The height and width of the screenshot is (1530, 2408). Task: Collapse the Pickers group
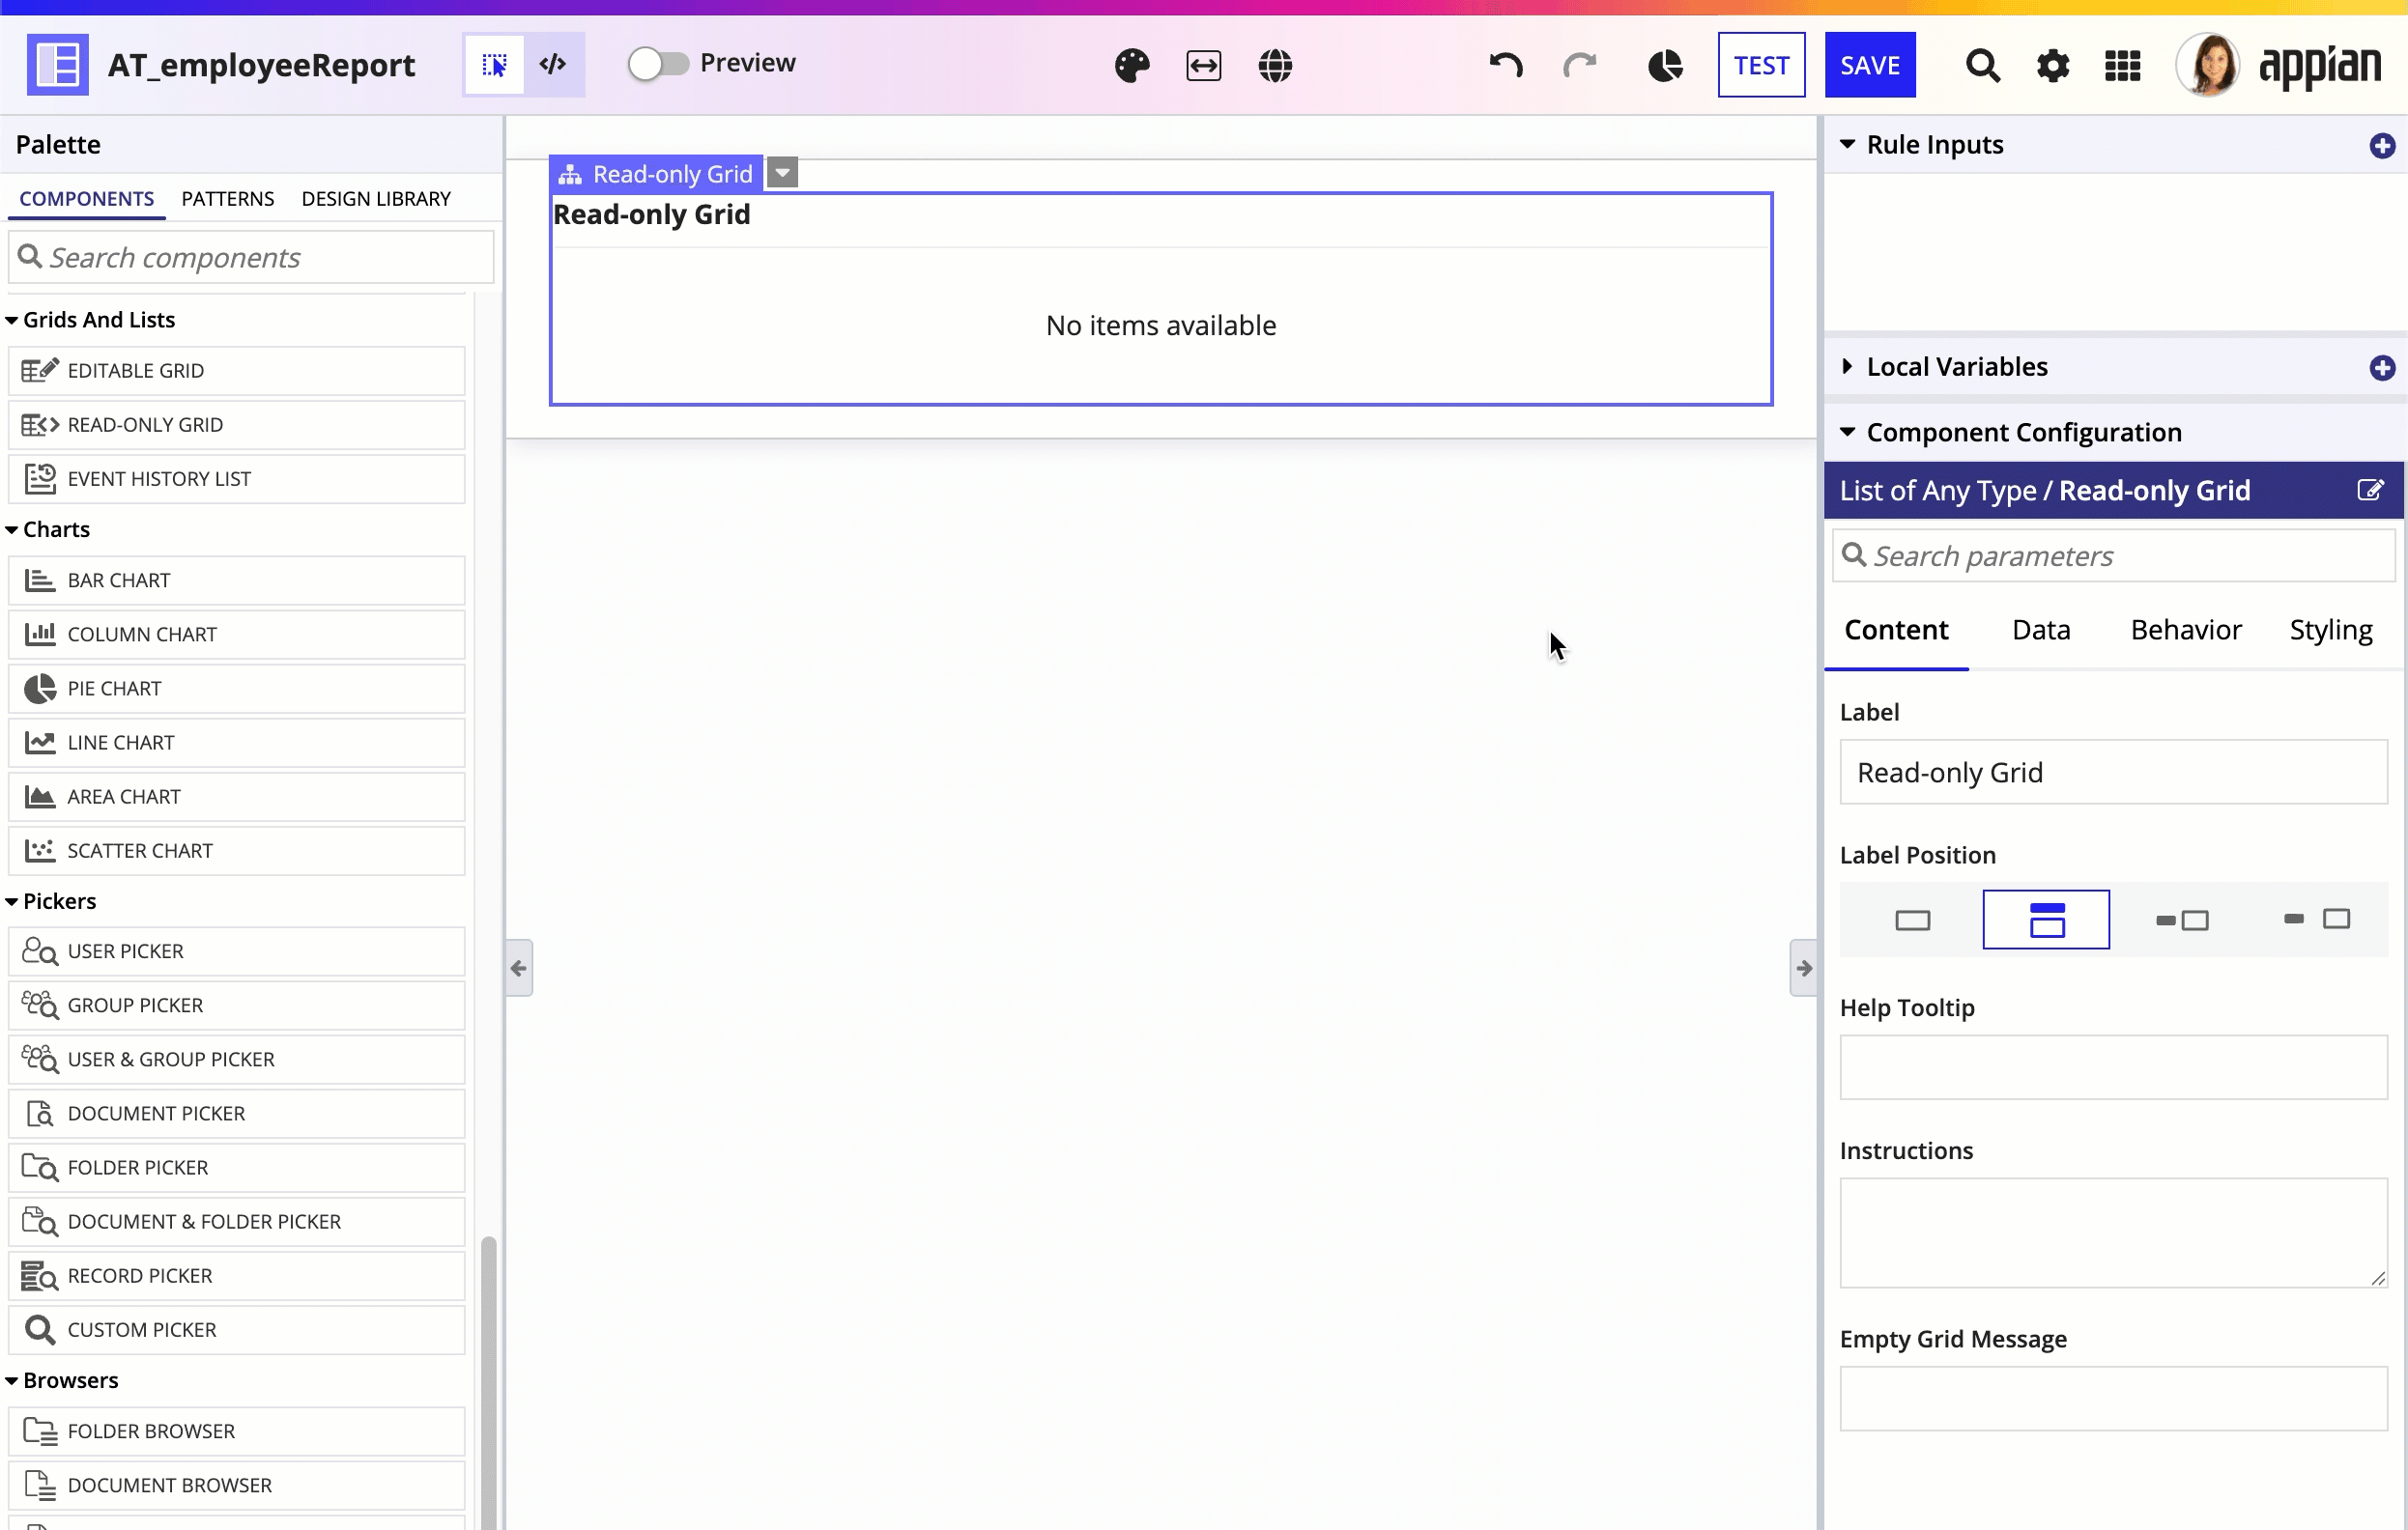coord(12,901)
